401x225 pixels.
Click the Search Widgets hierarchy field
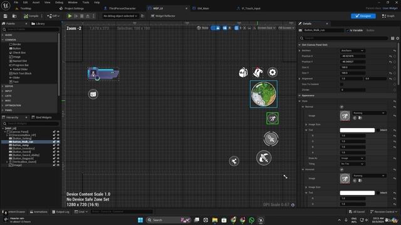coord(31,124)
